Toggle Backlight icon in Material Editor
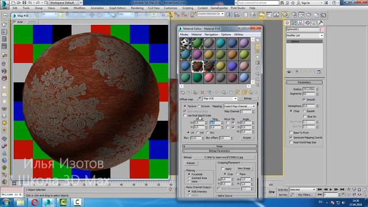Image resolution: width=368 pixels, height=207 pixels. click(258, 46)
